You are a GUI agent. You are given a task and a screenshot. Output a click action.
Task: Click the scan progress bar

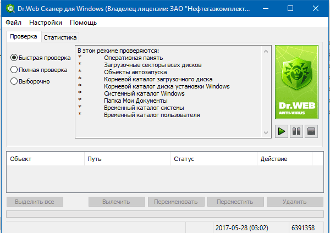(165, 214)
